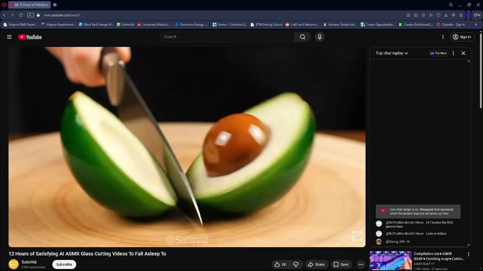Go to YouTube home via logo
483x271 pixels.
coord(30,37)
